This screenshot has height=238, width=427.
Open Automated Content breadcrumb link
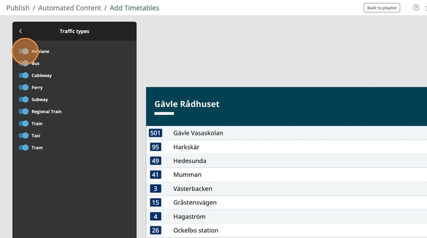69,8
